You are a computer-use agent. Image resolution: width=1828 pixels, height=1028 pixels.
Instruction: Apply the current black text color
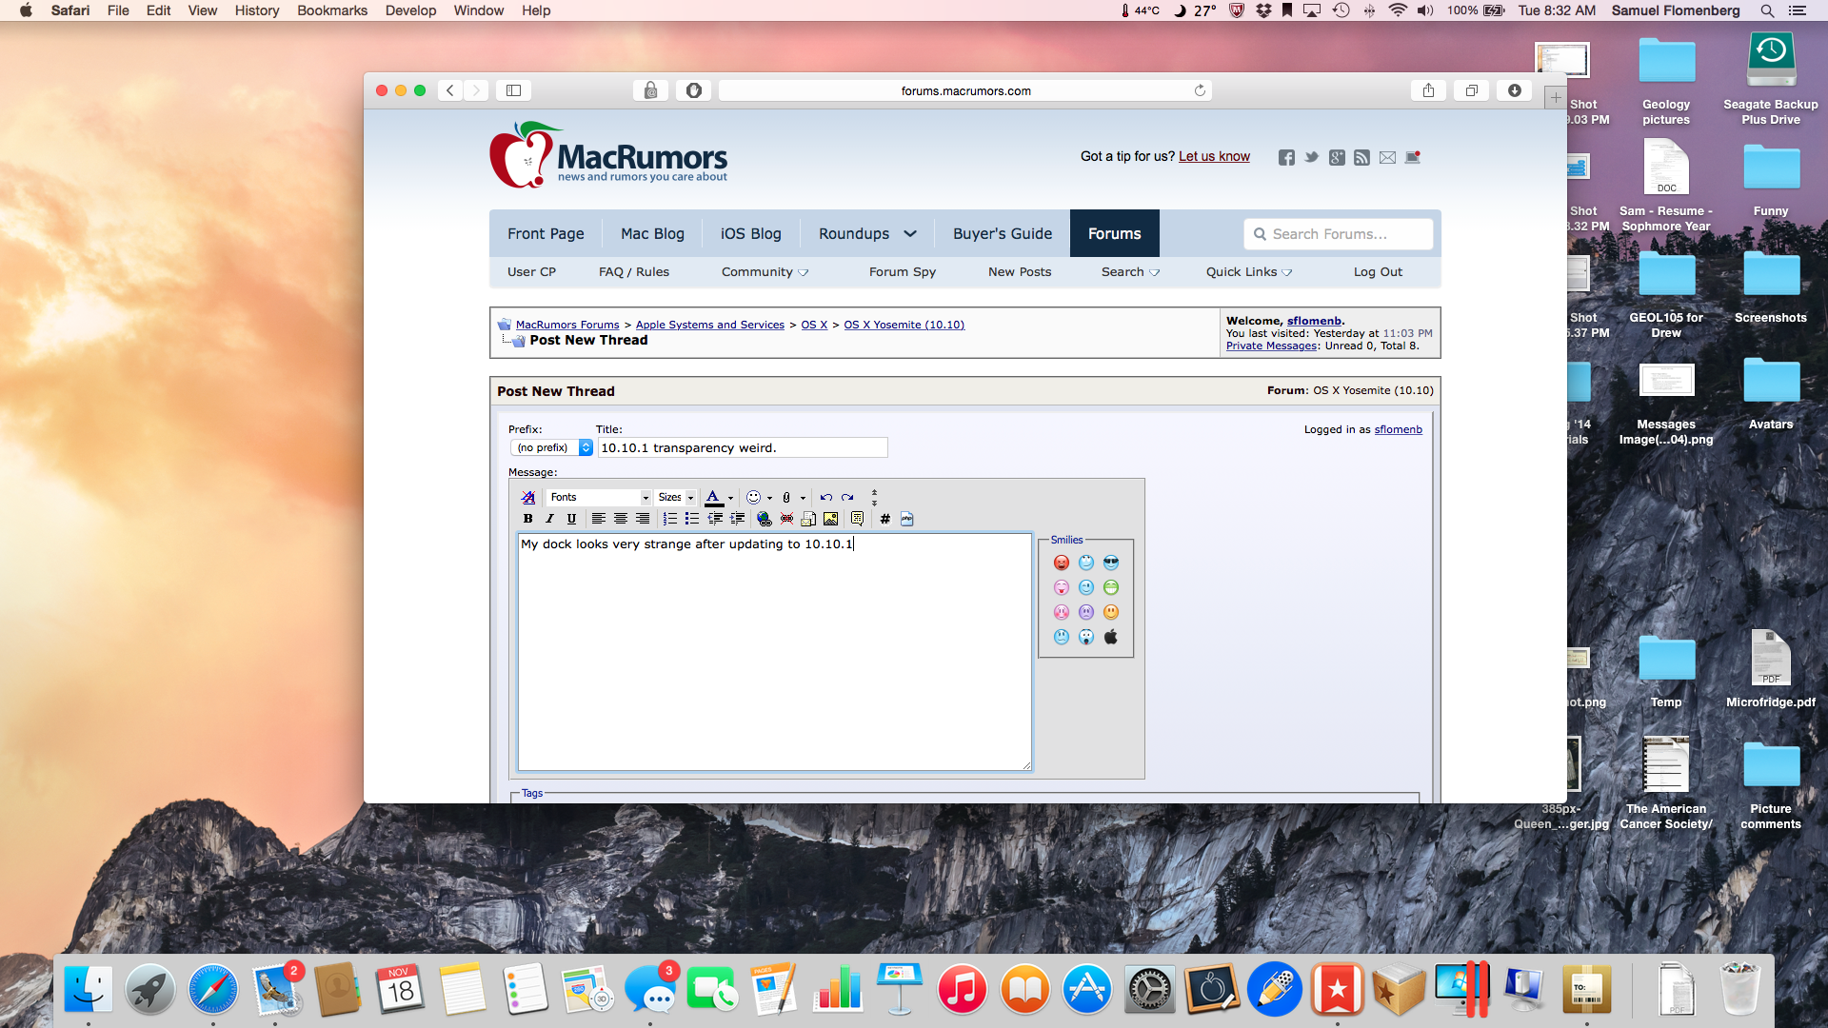coord(713,497)
